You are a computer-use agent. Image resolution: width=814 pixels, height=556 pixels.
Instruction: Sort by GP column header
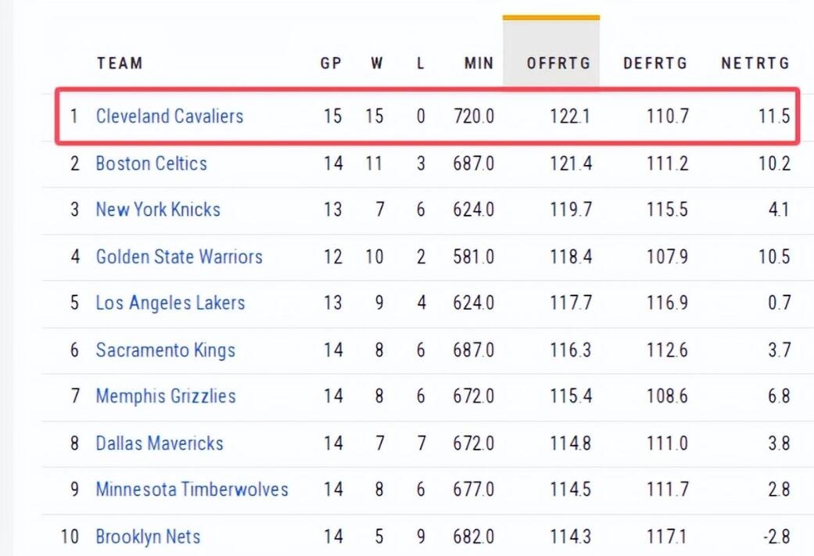332,63
